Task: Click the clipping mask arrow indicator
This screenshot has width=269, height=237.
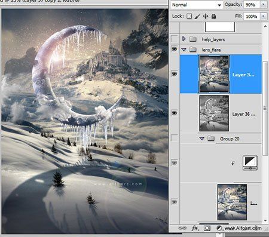Action: 233,163
